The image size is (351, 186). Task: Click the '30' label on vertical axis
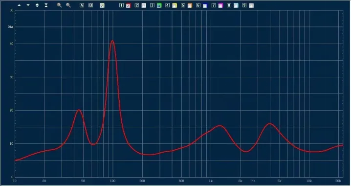click(x=11, y=77)
